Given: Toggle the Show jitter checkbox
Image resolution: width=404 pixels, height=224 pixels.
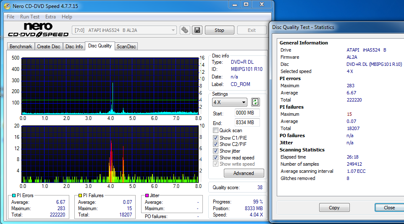Looking at the screenshot, I should [x=216, y=151].
